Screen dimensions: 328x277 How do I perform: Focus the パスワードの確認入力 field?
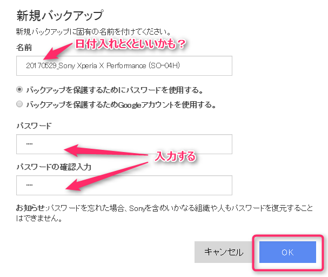[x=124, y=185]
